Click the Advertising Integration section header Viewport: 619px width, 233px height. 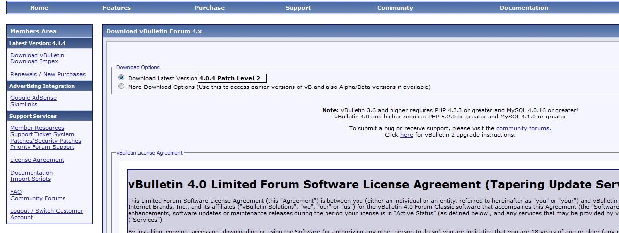click(x=49, y=86)
